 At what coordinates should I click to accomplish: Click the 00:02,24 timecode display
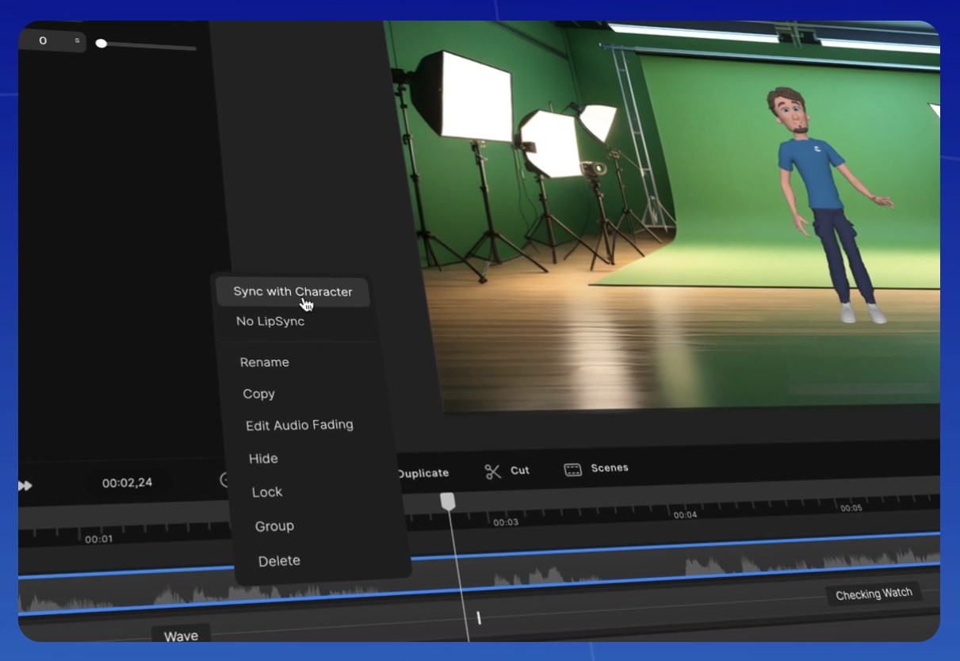(127, 483)
